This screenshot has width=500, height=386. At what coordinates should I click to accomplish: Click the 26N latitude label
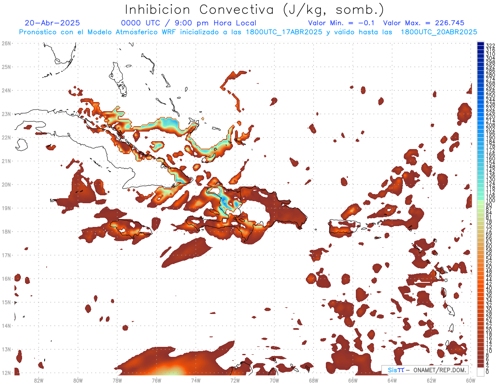point(6,43)
